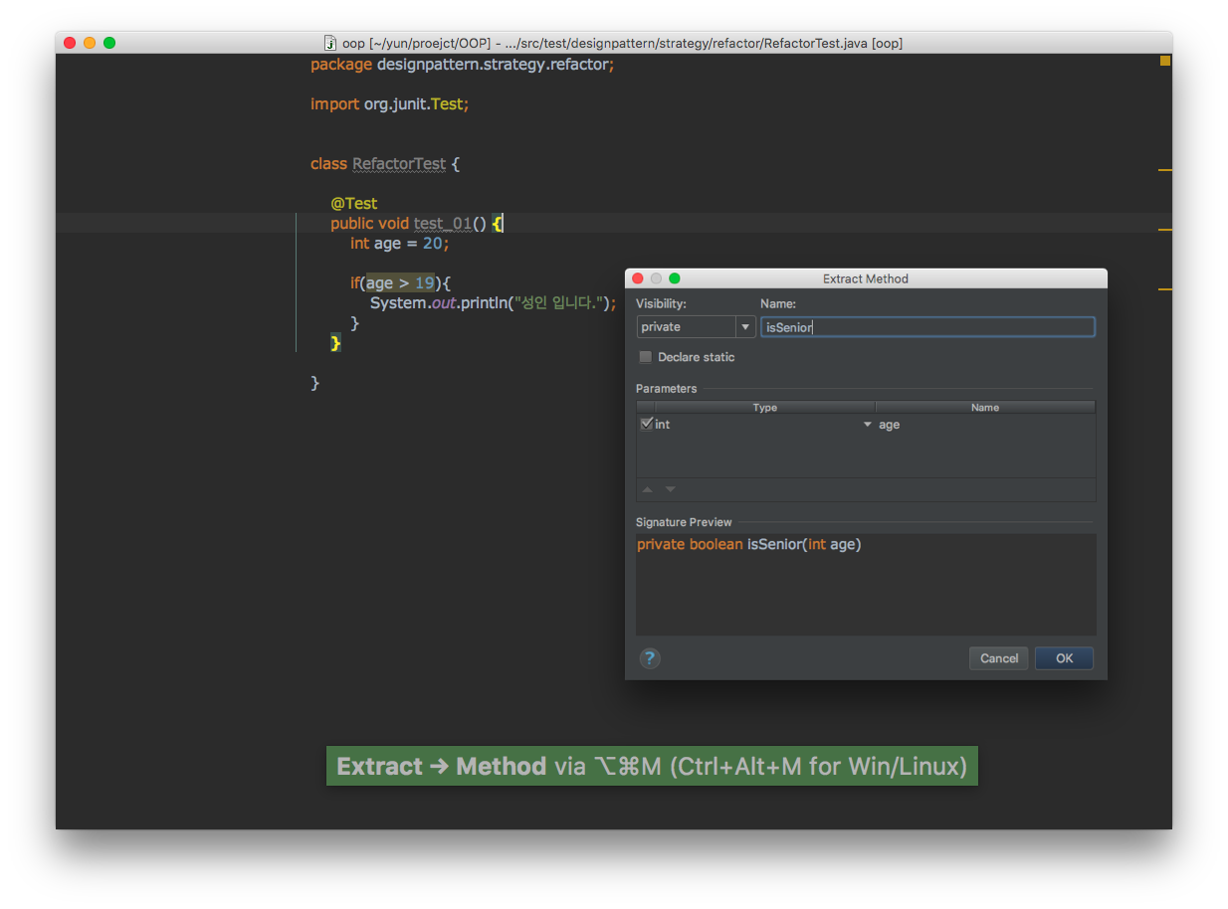Viewport: 1228px width, 909px height.
Task: Click the warning stripe marker beside class line
Action: coord(1165,170)
